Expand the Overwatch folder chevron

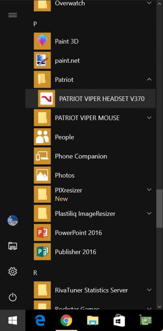(149, 3)
